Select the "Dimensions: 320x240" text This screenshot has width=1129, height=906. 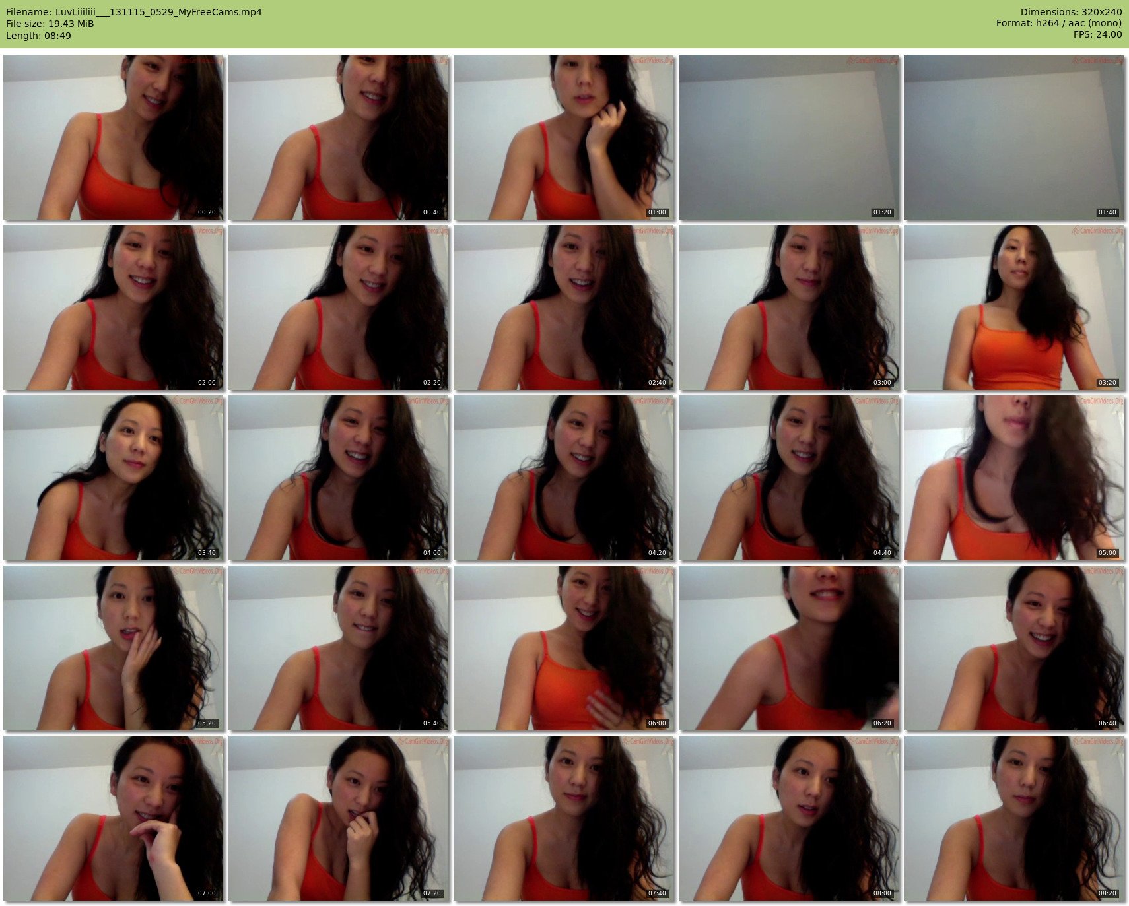pos(1071,12)
